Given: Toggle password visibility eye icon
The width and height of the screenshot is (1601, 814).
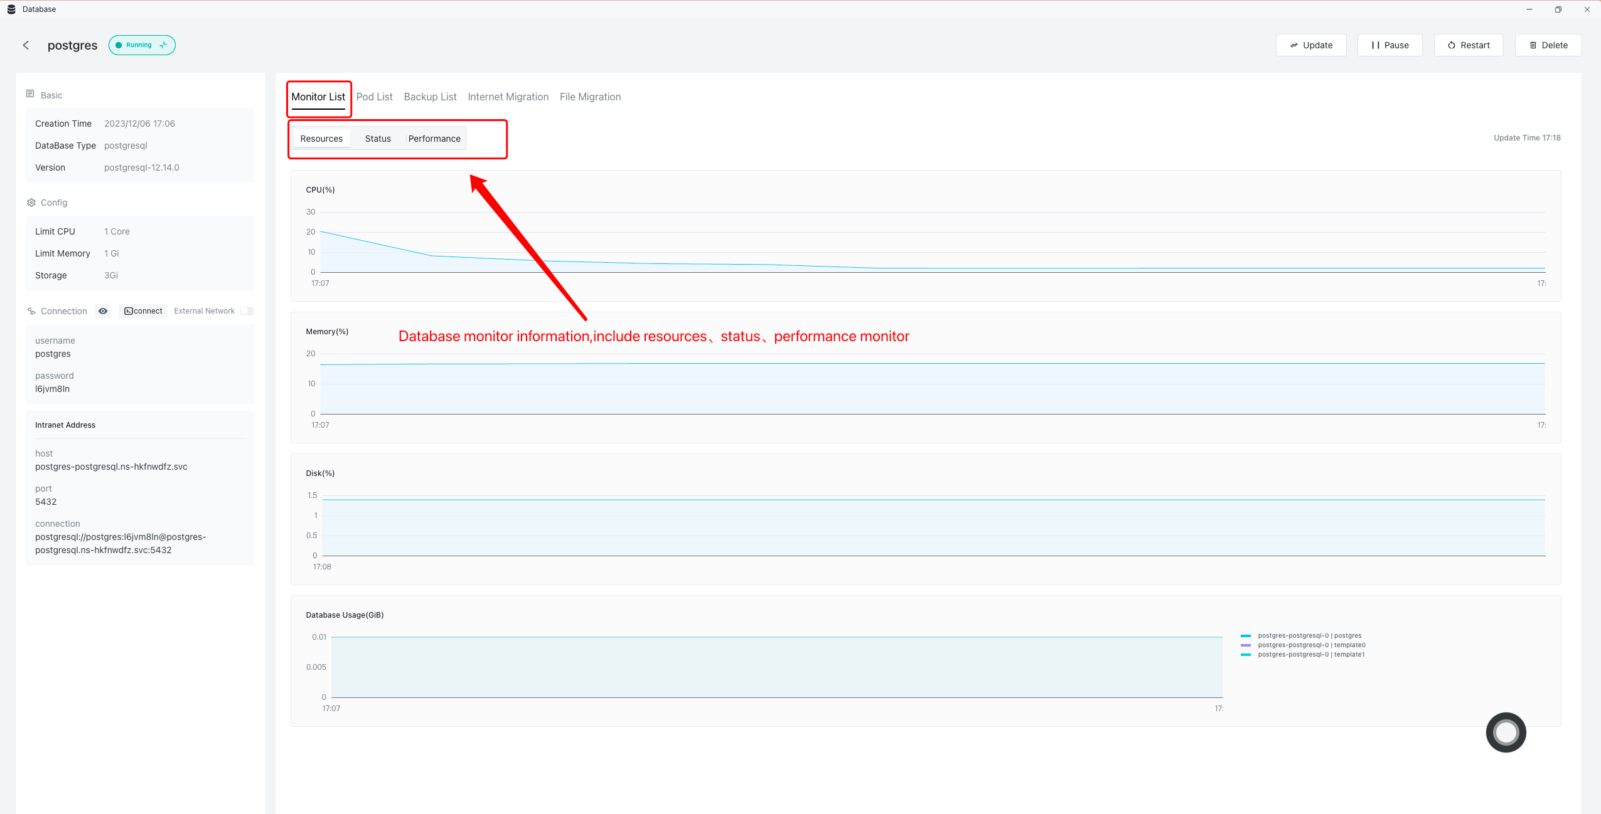Looking at the screenshot, I should point(103,311).
